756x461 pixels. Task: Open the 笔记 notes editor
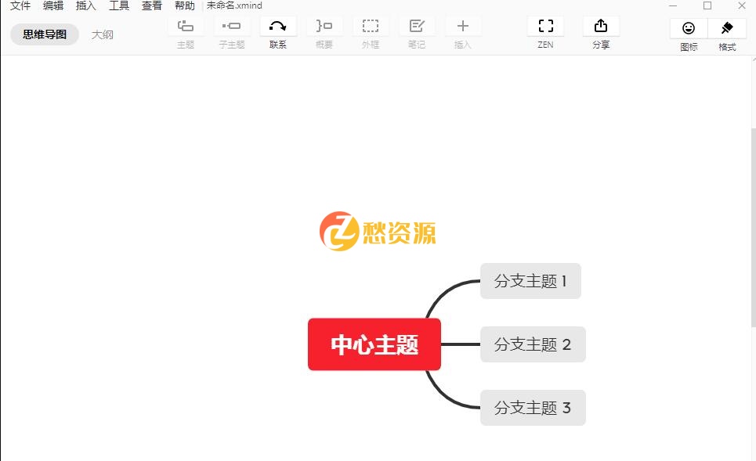point(417,31)
